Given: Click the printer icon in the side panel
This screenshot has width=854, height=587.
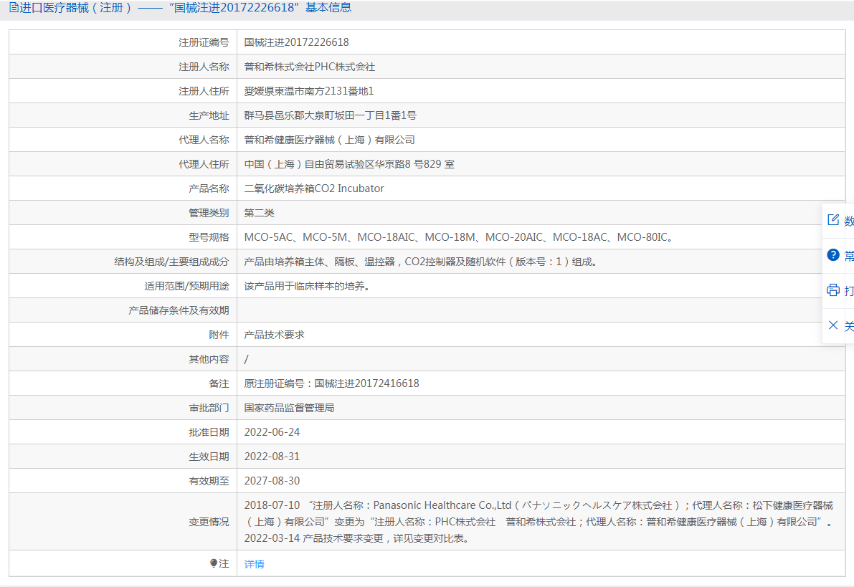Looking at the screenshot, I should [832, 290].
